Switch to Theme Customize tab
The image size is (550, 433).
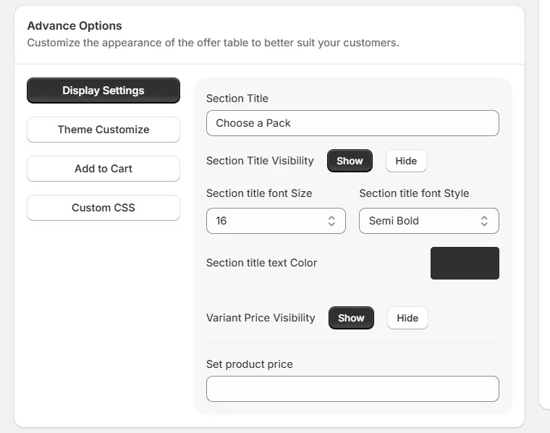click(x=103, y=130)
